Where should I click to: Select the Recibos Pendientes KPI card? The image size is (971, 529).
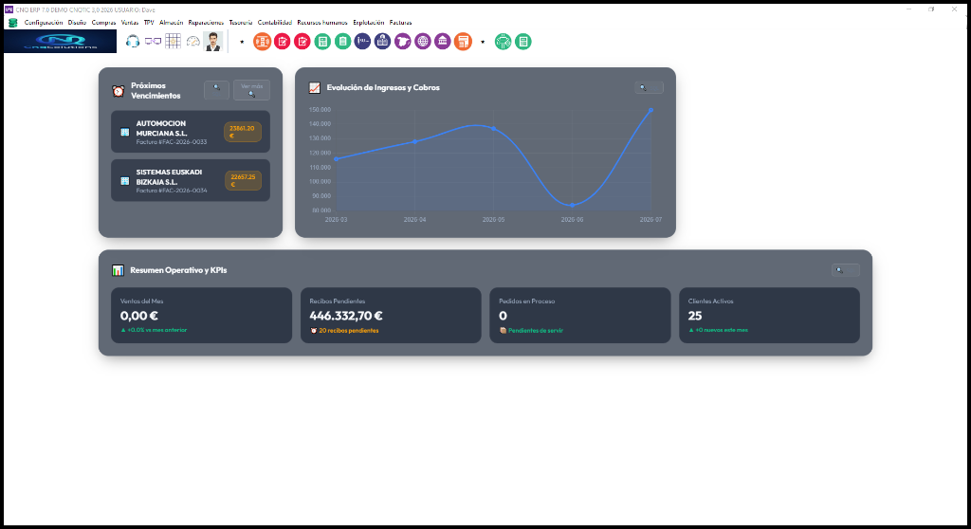[391, 316]
